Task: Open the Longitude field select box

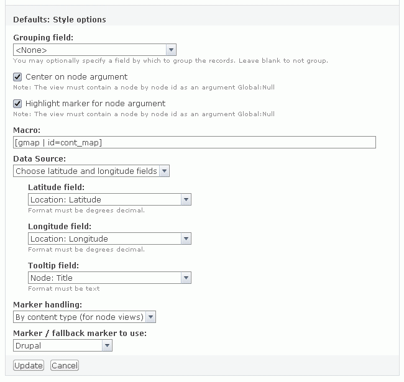Action: [x=109, y=239]
